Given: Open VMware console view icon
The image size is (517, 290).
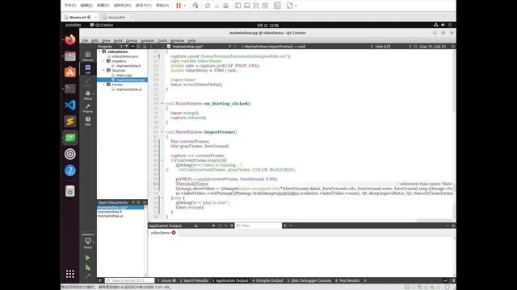Looking at the screenshot, I should 277,6.
